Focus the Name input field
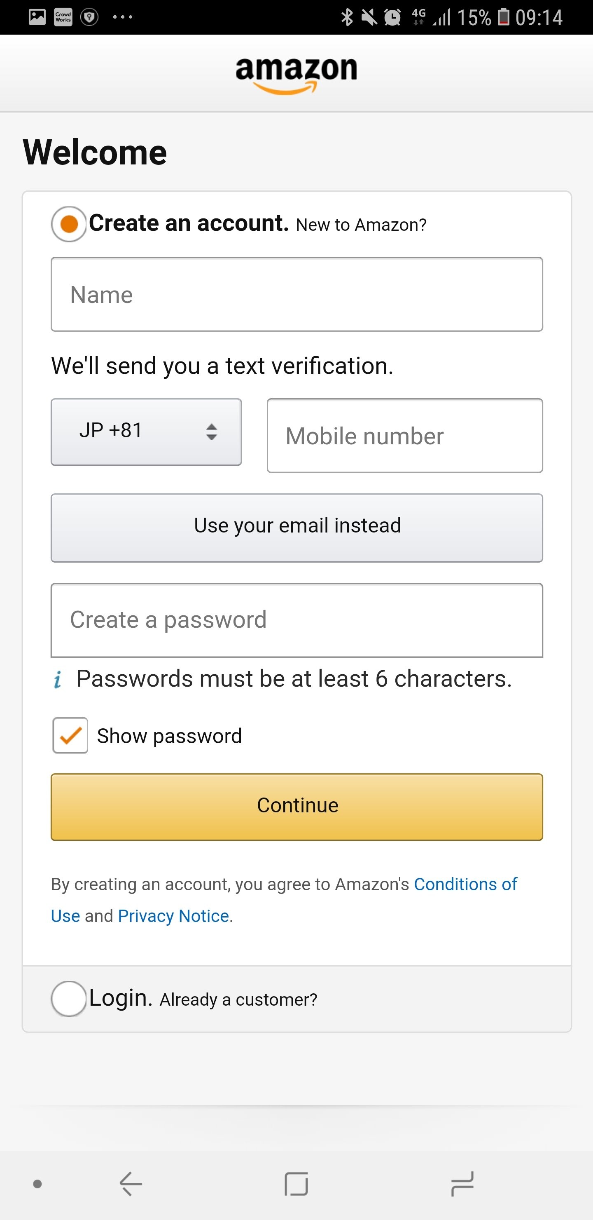This screenshot has width=593, height=1220. [x=297, y=295]
